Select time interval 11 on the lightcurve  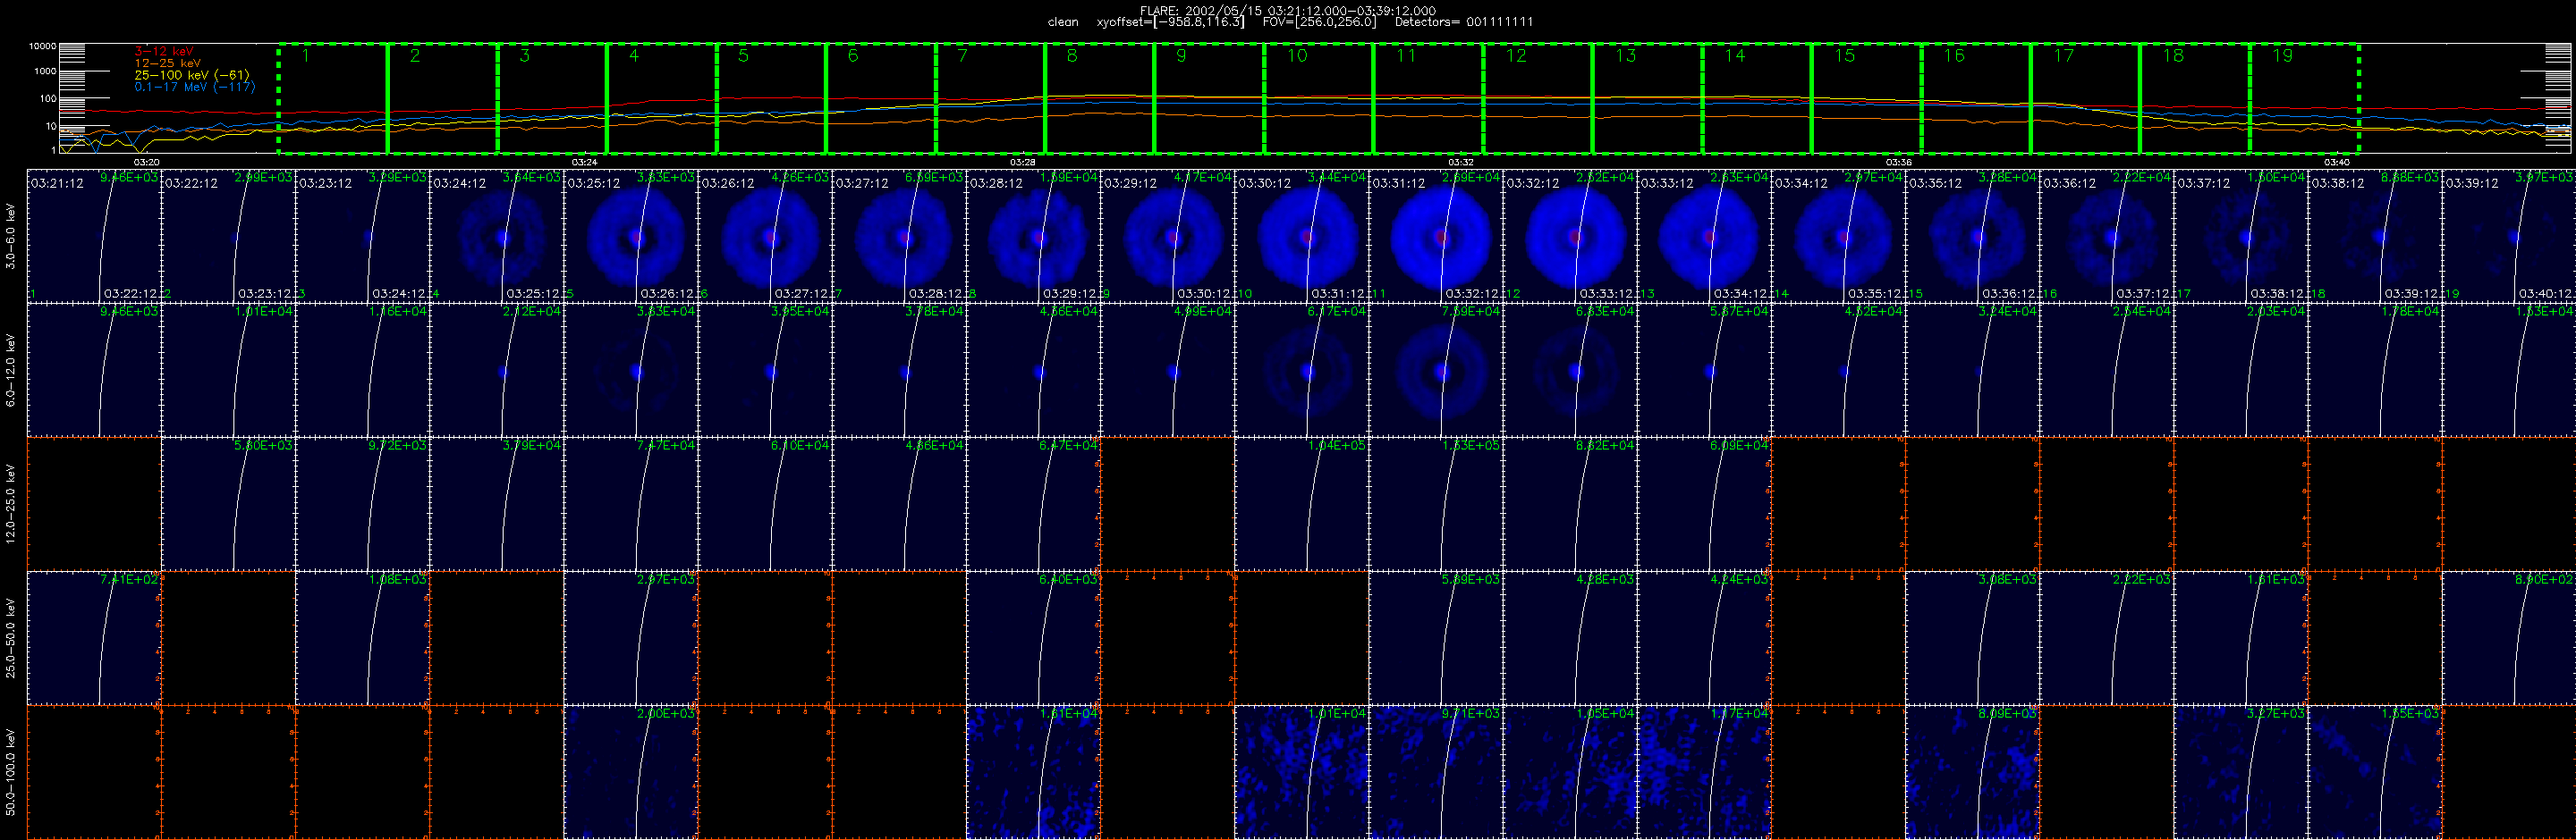(x=1428, y=98)
